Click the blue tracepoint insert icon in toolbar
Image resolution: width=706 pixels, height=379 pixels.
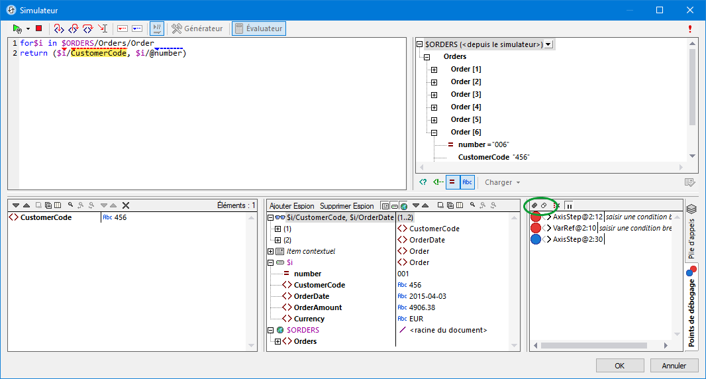coord(137,28)
